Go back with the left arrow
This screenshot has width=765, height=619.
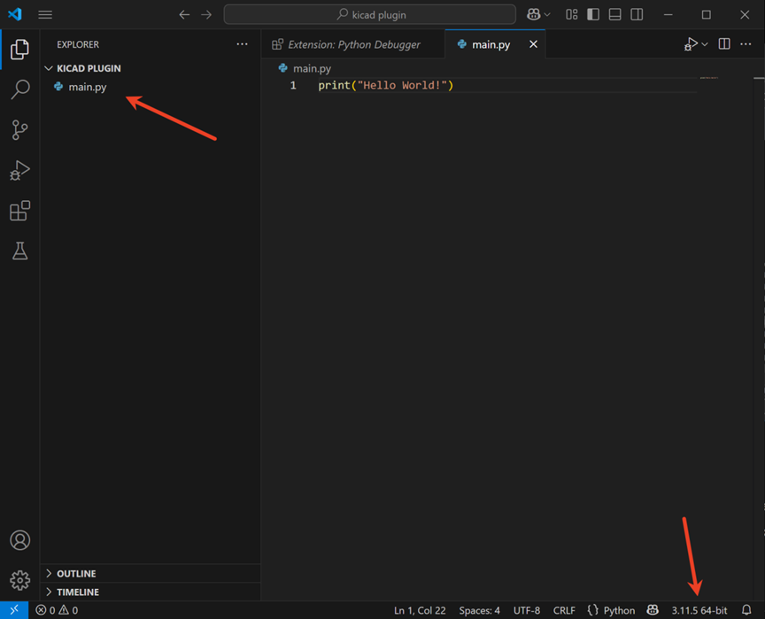pyautogui.click(x=184, y=15)
